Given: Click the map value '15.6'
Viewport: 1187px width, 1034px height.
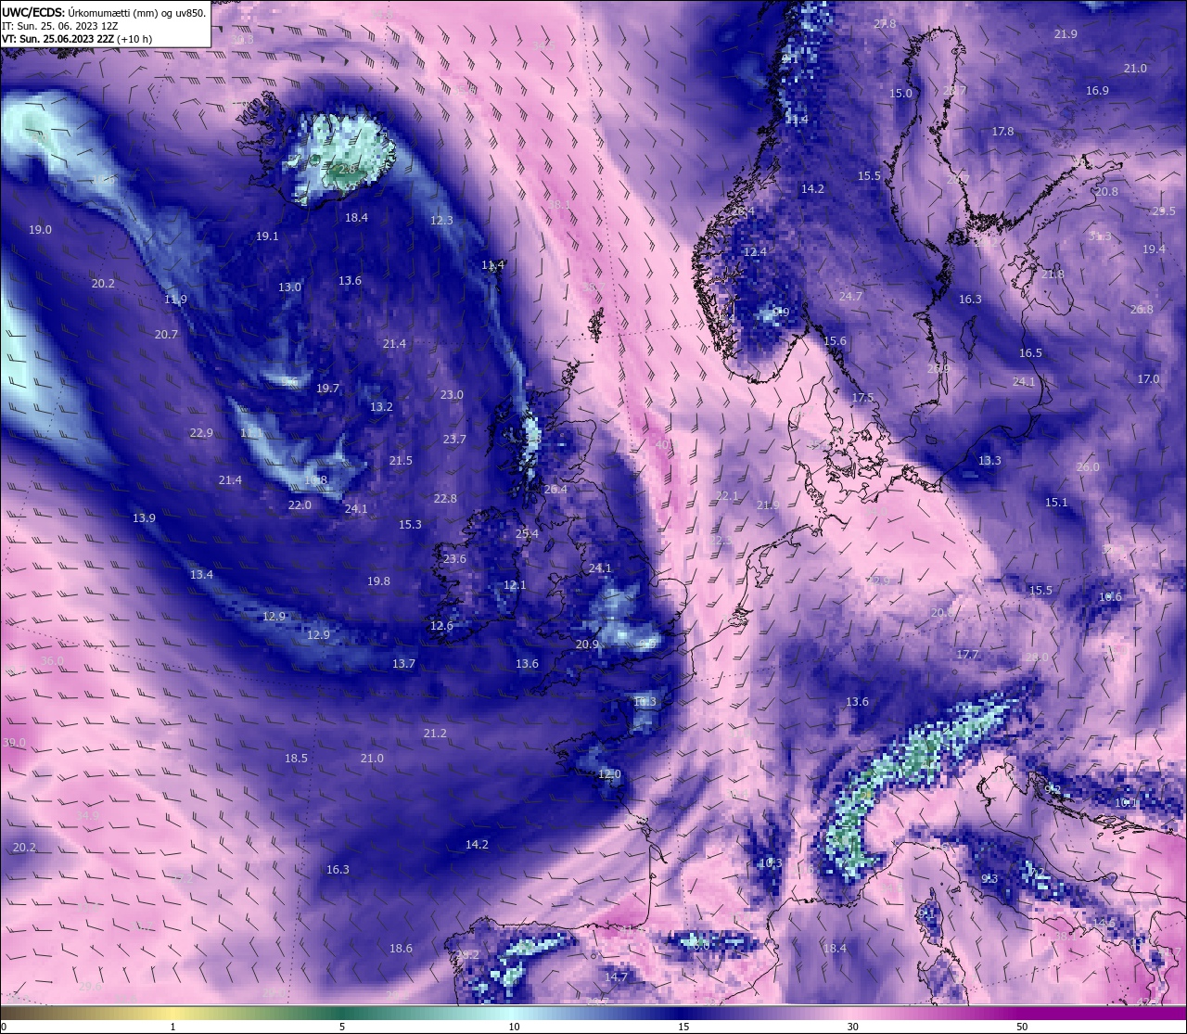Looking at the screenshot, I should [x=835, y=340].
